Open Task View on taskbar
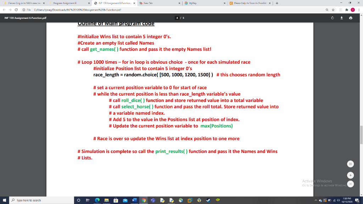 (88, 200)
